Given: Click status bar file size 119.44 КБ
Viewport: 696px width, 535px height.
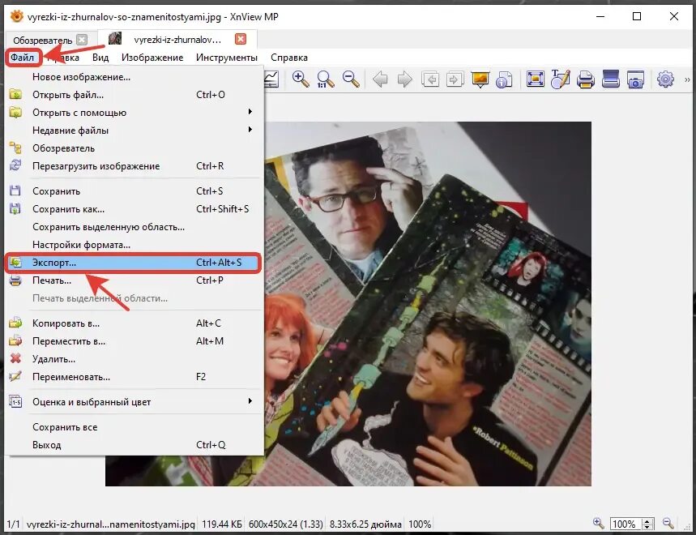Looking at the screenshot, I should [x=221, y=524].
